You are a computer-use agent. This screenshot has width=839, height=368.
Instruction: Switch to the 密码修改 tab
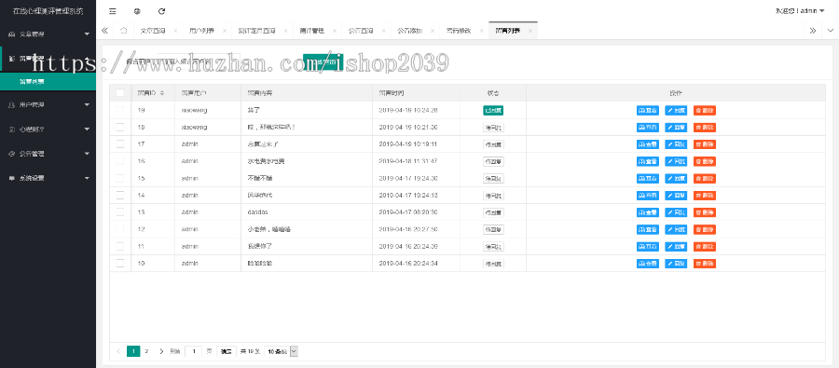pos(459,31)
